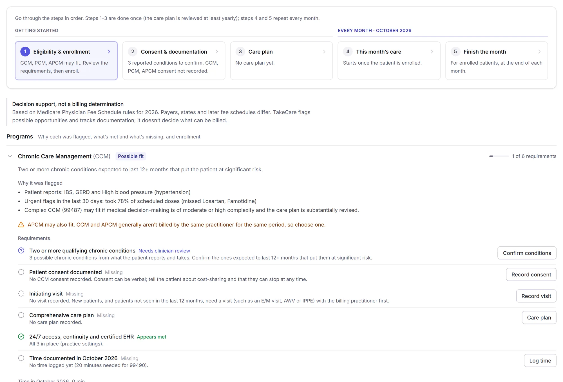Screen dimensions: 563x382
Task: Collapse the Chronic Care Management section
Action: [x=10, y=156]
